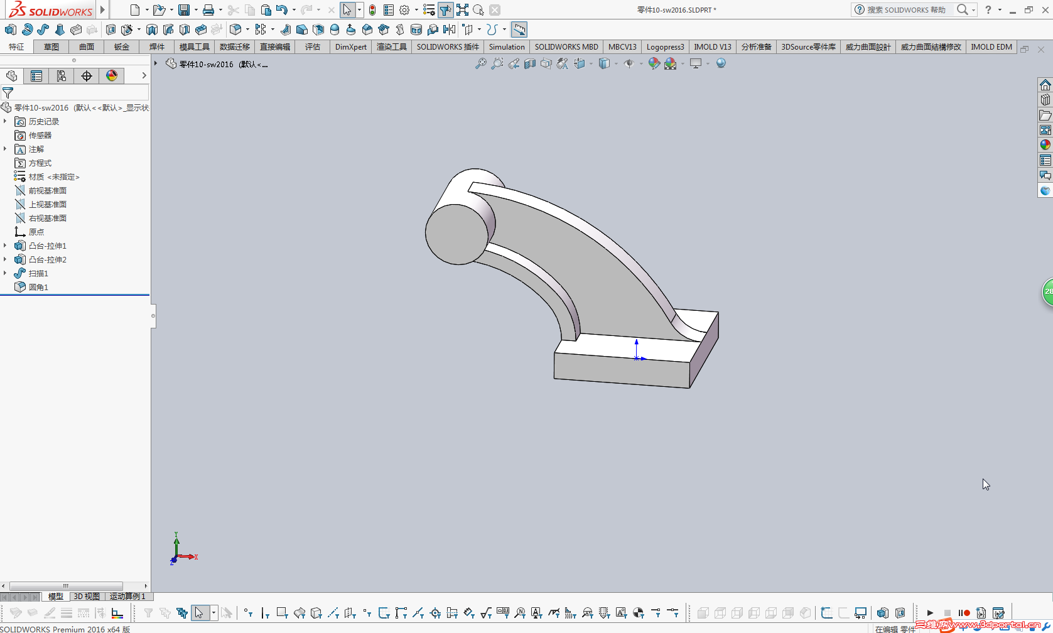Click the Mirror feature icon
This screenshot has width=1053, height=633.
click(x=449, y=30)
